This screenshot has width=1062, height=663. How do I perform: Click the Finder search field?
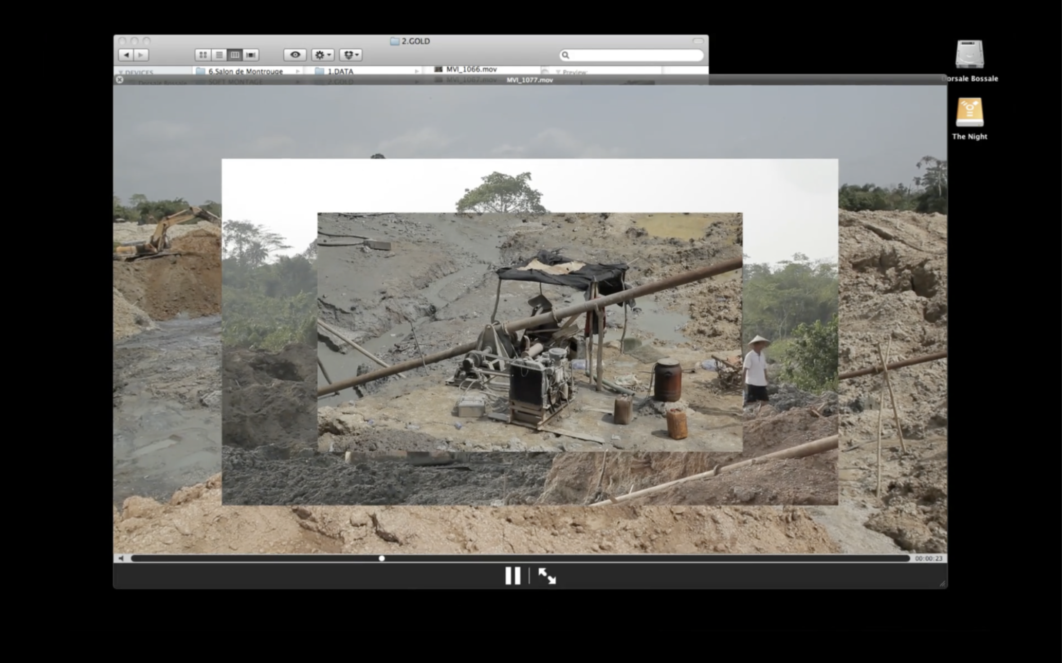click(x=631, y=55)
